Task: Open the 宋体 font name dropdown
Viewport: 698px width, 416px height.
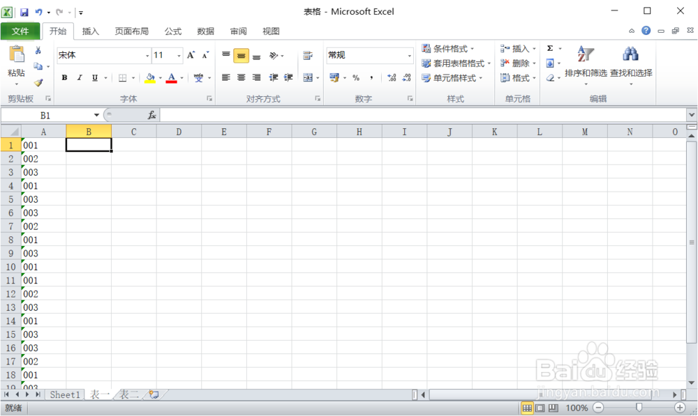Action: pyautogui.click(x=147, y=56)
